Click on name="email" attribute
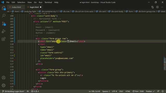Image resolution: width=166 pixels, height=93 pixels. click(47, 50)
